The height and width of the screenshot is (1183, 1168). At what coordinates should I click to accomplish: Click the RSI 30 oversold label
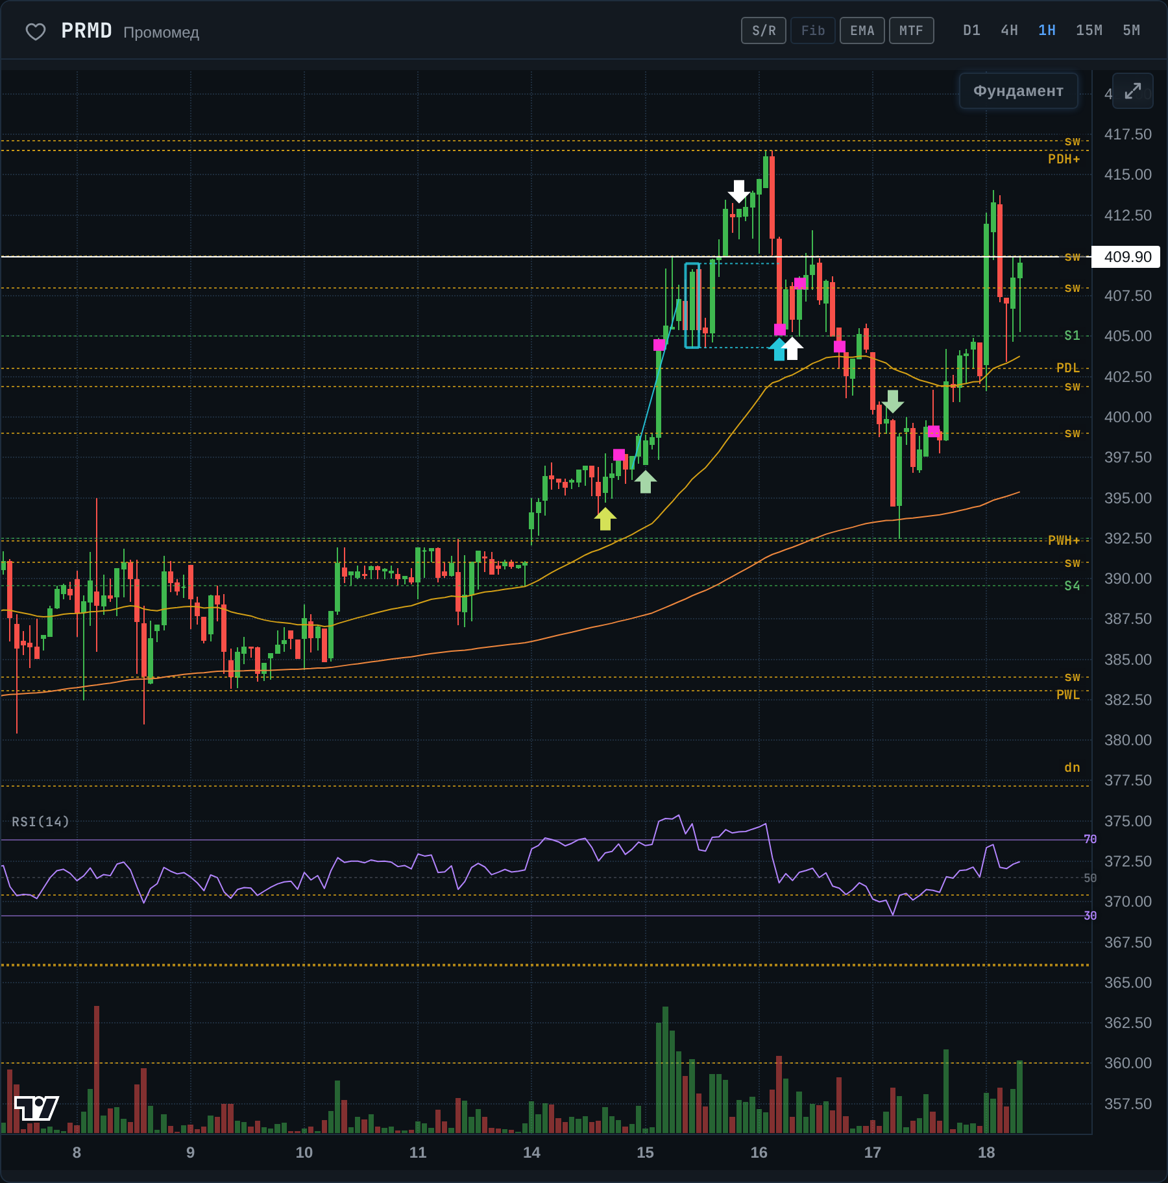click(1090, 915)
